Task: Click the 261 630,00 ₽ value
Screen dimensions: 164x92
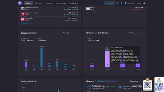Action: click(x=73, y=13)
